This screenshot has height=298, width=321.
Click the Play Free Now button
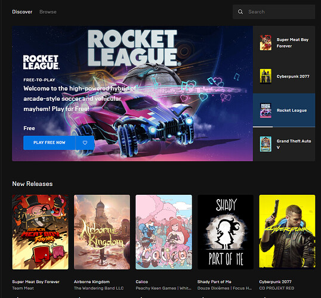(x=50, y=143)
